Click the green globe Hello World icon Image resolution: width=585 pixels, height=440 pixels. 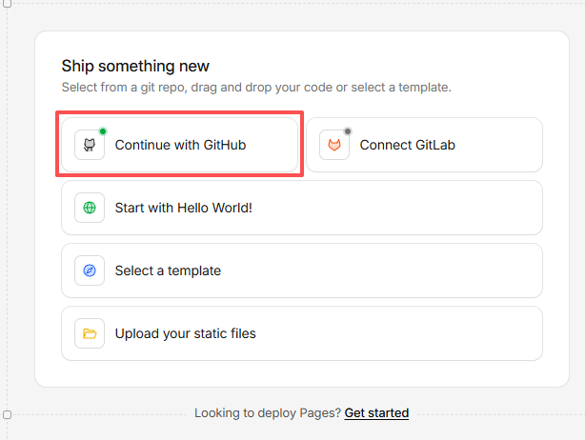point(90,208)
